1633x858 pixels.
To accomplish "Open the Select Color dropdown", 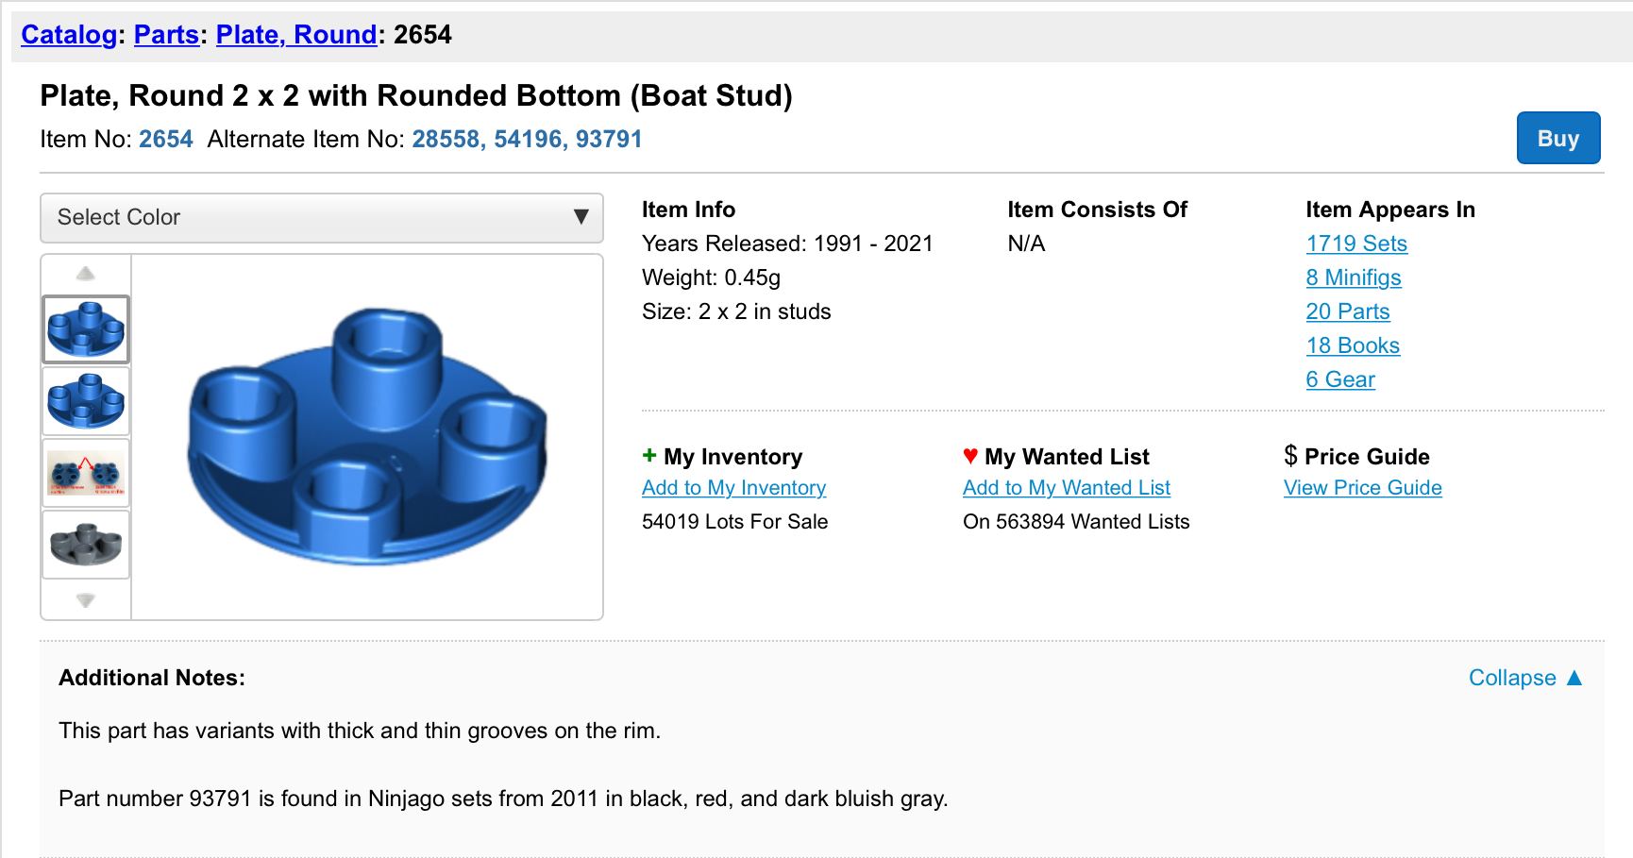I will click(322, 218).
